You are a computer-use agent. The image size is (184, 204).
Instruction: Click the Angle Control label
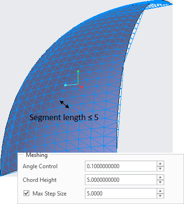pyautogui.click(x=40, y=166)
